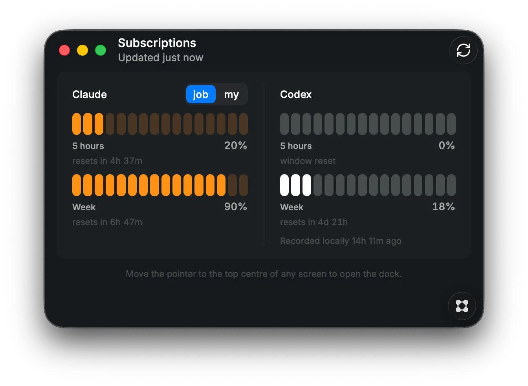Click the Codex Week label
The height and width of the screenshot is (386, 528).
coord(292,207)
